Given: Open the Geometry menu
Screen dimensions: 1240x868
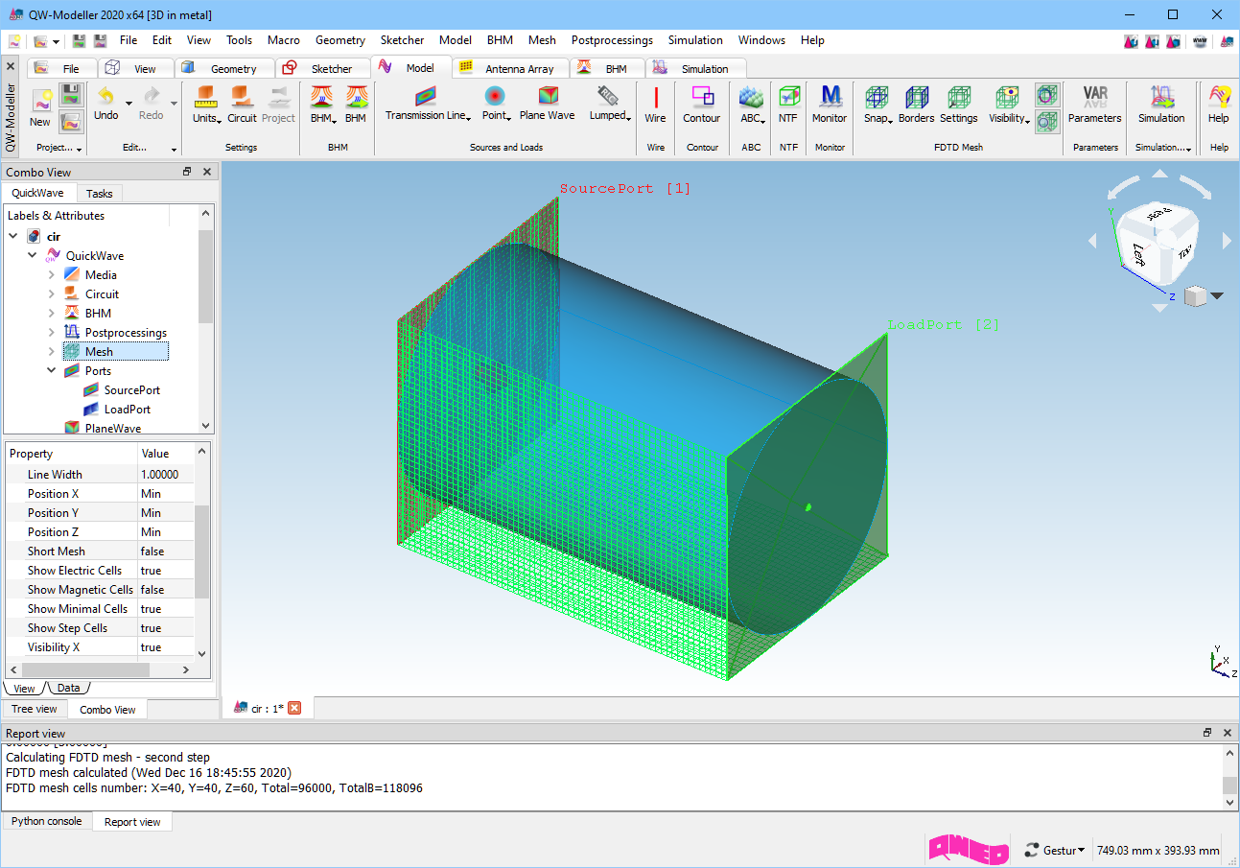Looking at the screenshot, I should (340, 40).
